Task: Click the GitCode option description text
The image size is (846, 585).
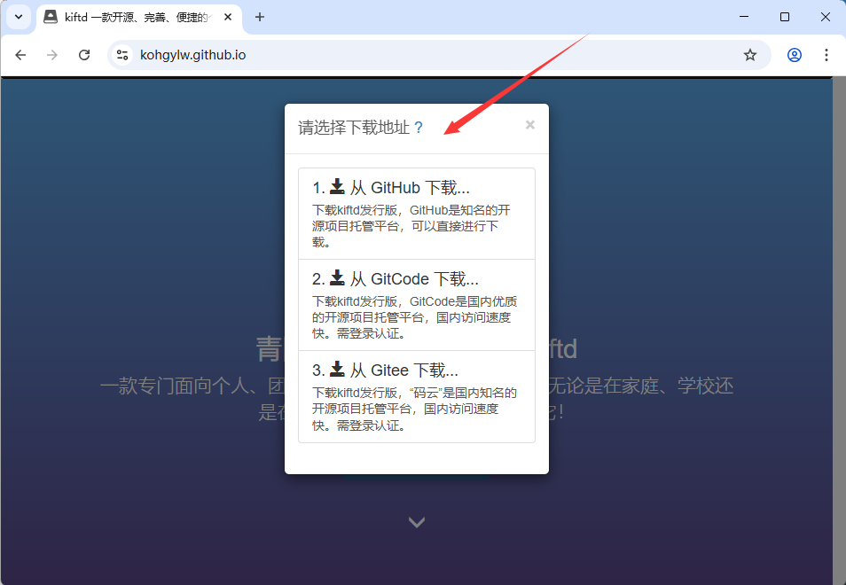Action: point(414,317)
